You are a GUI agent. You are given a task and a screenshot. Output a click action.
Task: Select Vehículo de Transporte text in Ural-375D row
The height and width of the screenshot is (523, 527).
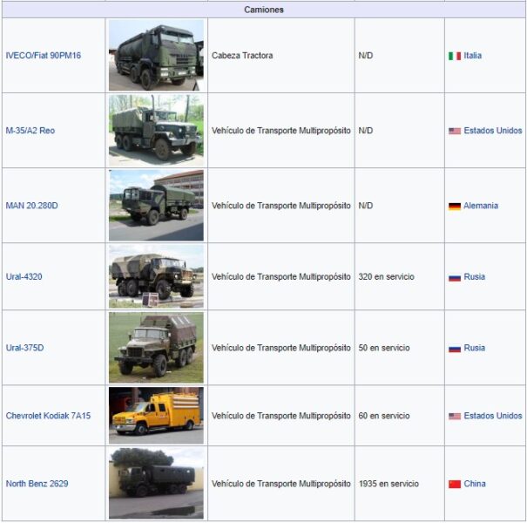pos(281,348)
